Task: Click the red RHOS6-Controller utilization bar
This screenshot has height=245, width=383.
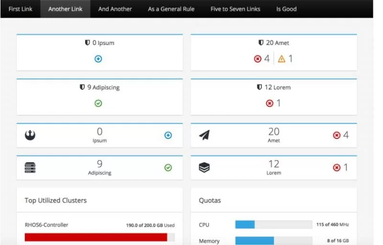Action: click(96, 237)
